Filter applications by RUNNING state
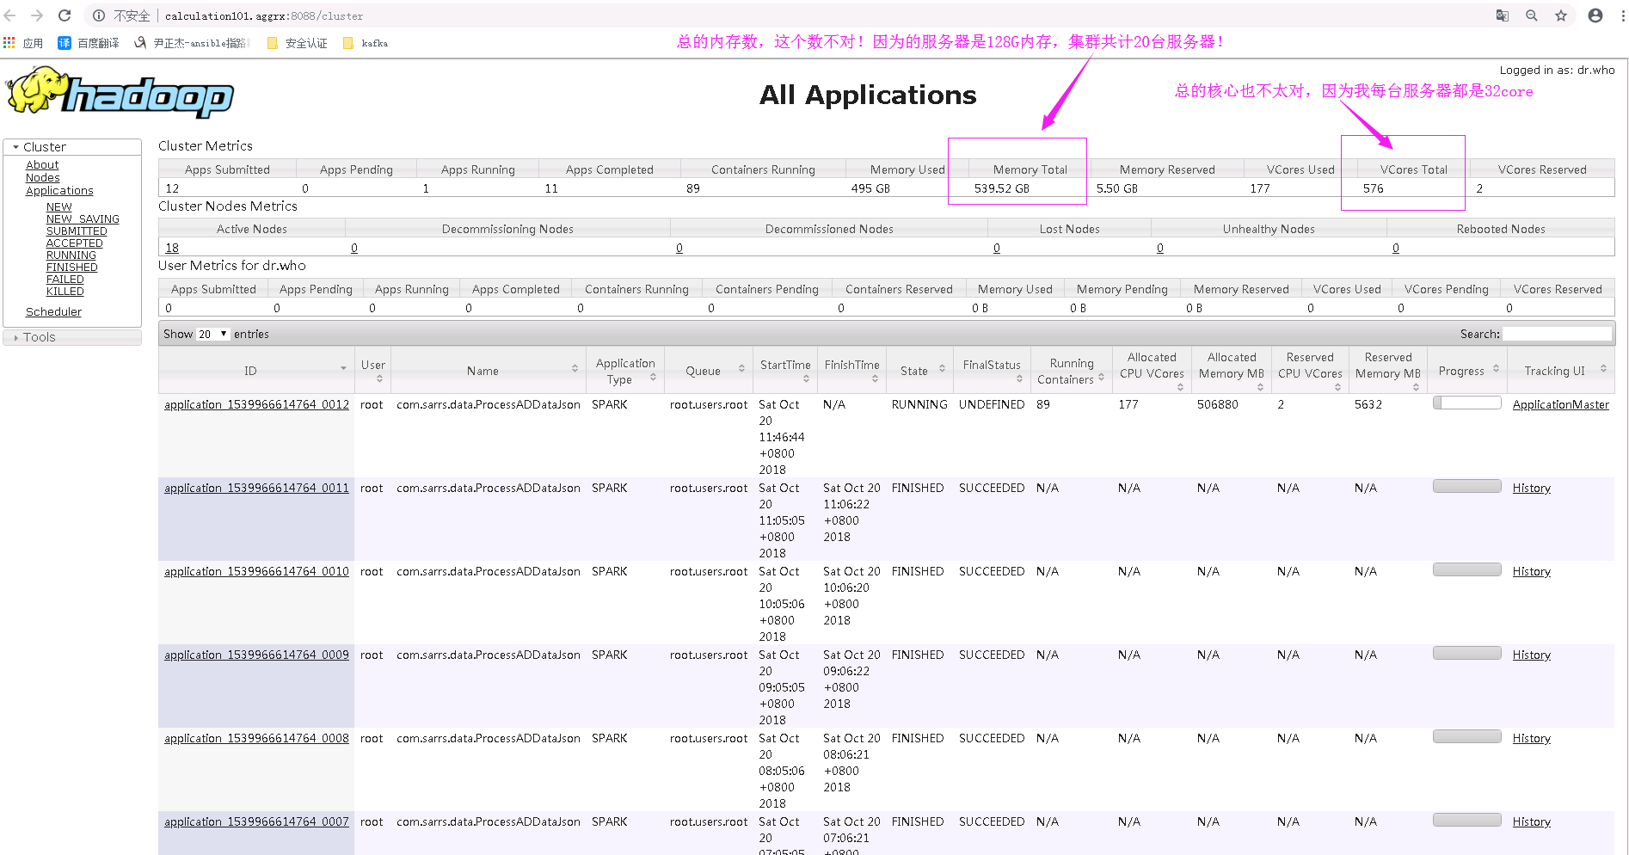The height and width of the screenshot is (855, 1629). 71,255
